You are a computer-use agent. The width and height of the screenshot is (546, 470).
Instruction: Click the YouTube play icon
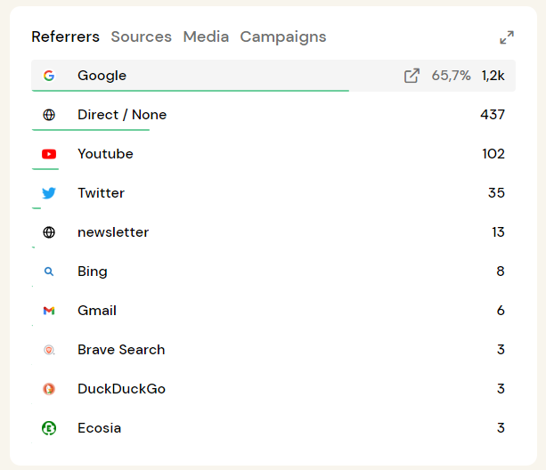coord(49,154)
